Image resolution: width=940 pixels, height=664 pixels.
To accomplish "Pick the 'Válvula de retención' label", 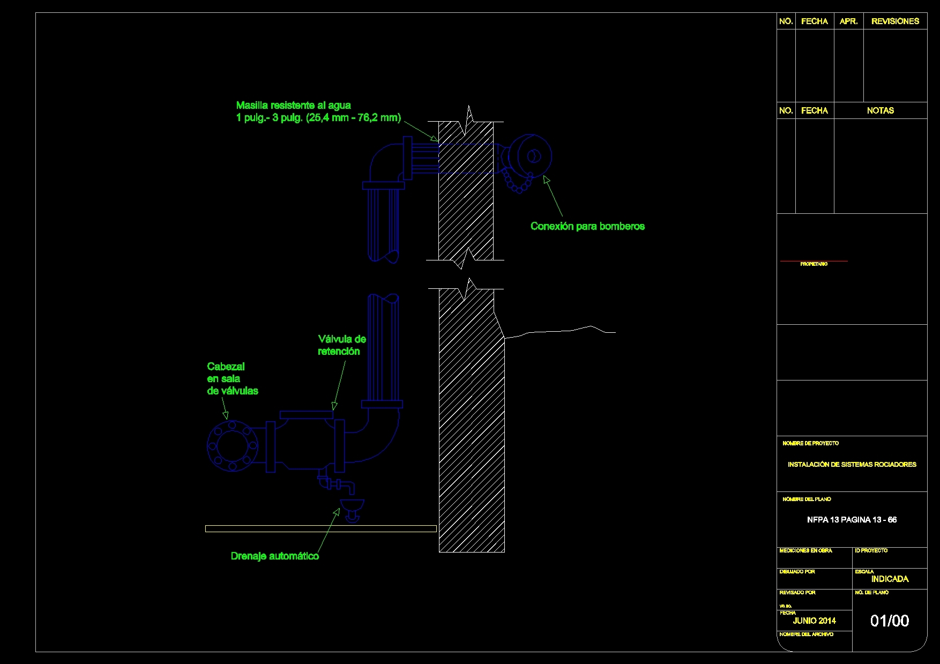I will tap(342, 345).
